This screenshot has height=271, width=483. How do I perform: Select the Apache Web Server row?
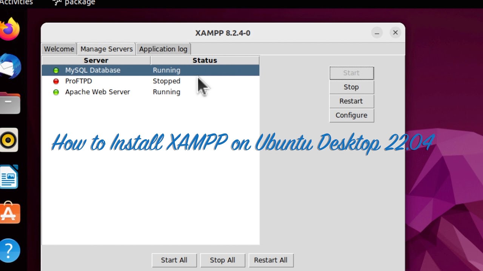[151, 92]
